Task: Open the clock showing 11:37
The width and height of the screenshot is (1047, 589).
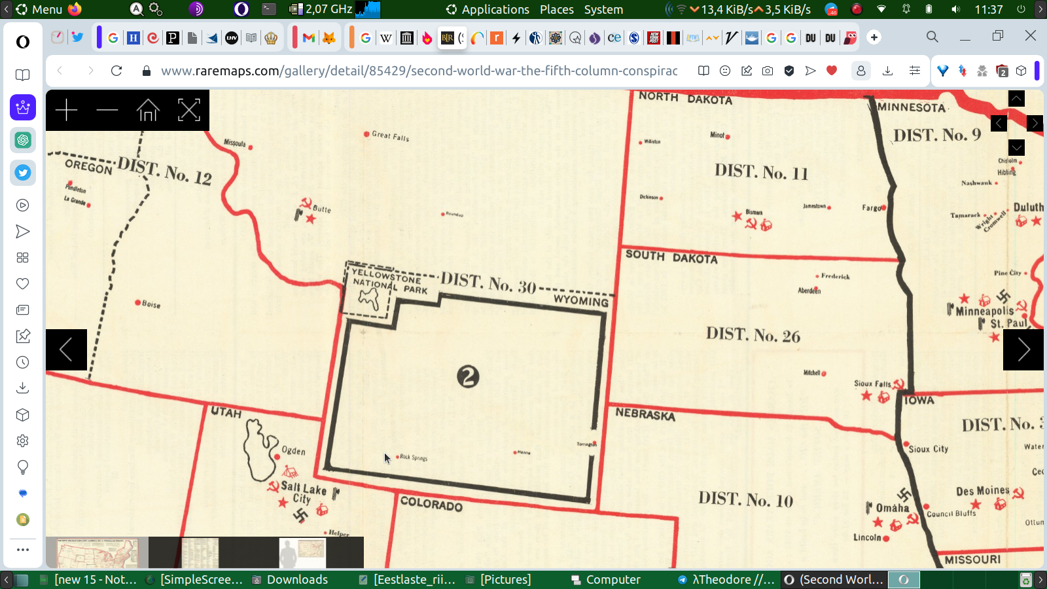Action: (x=989, y=9)
